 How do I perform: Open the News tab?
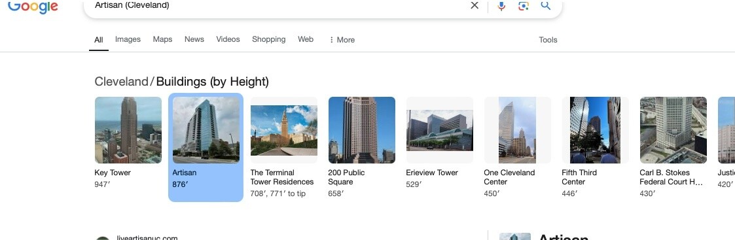tap(194, 39)
